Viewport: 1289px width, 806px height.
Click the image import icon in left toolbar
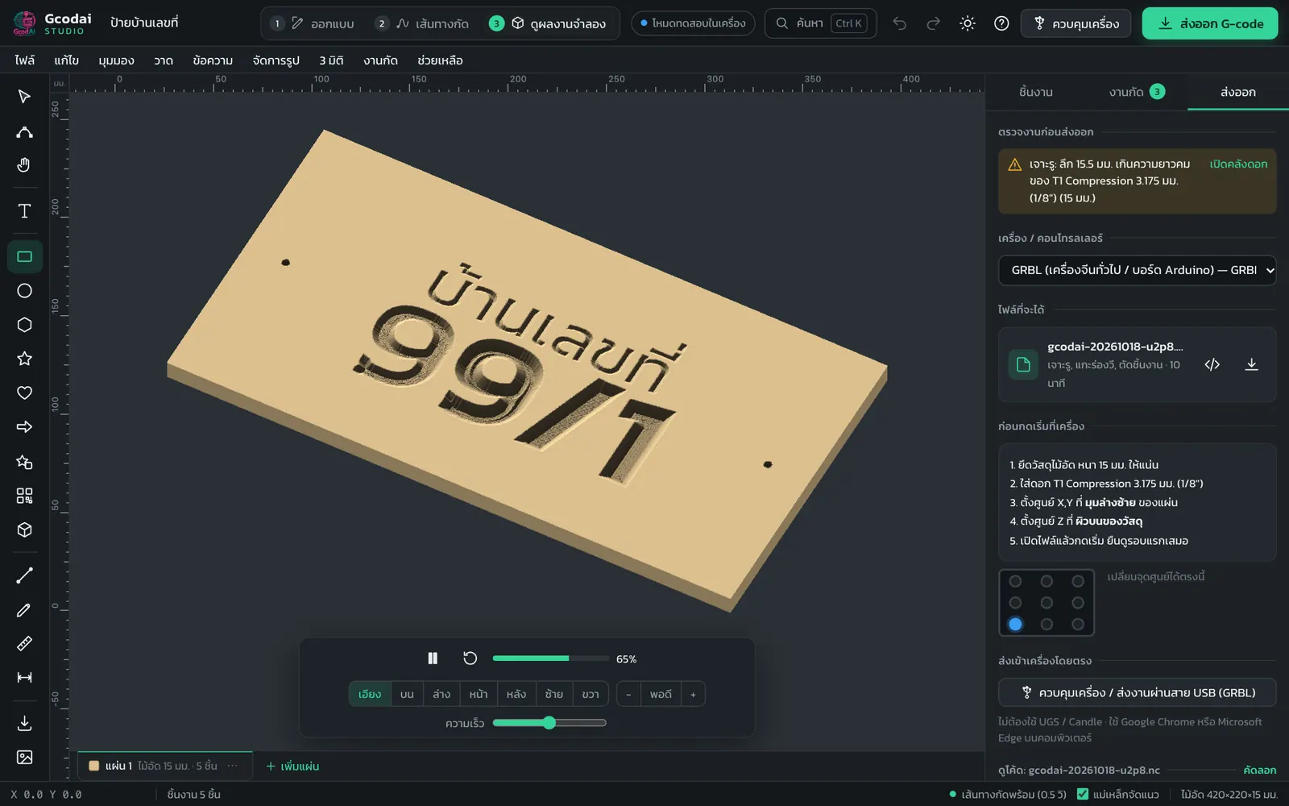[x=24, y=757]
